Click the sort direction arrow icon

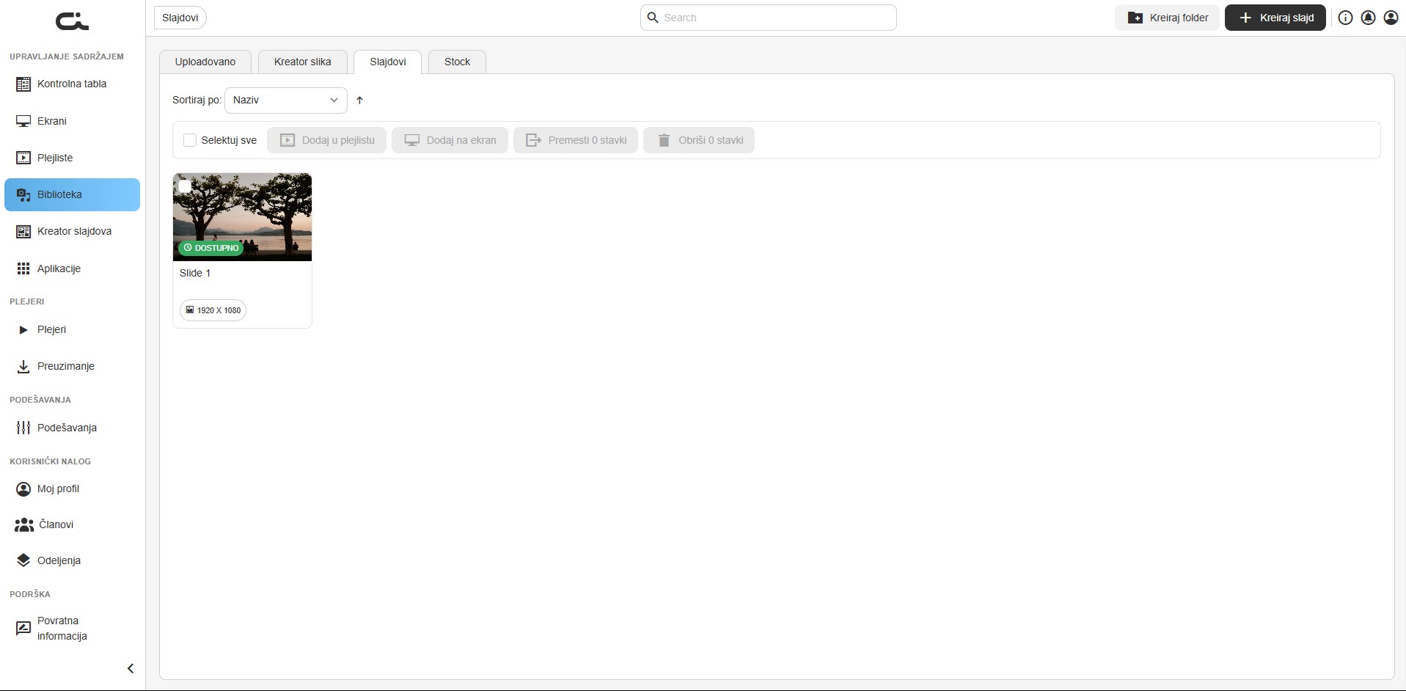coord(359,100)
